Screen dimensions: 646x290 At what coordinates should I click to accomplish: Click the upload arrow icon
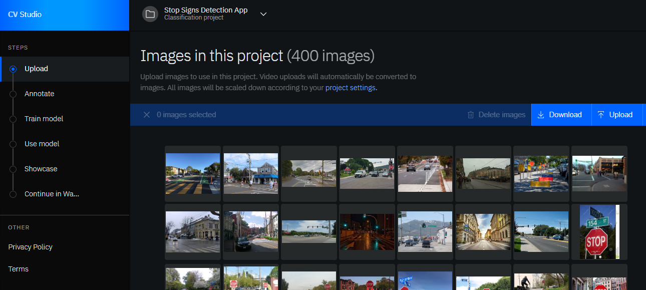click(601, 115)
